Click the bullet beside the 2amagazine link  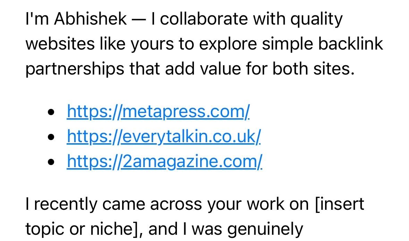51,162
